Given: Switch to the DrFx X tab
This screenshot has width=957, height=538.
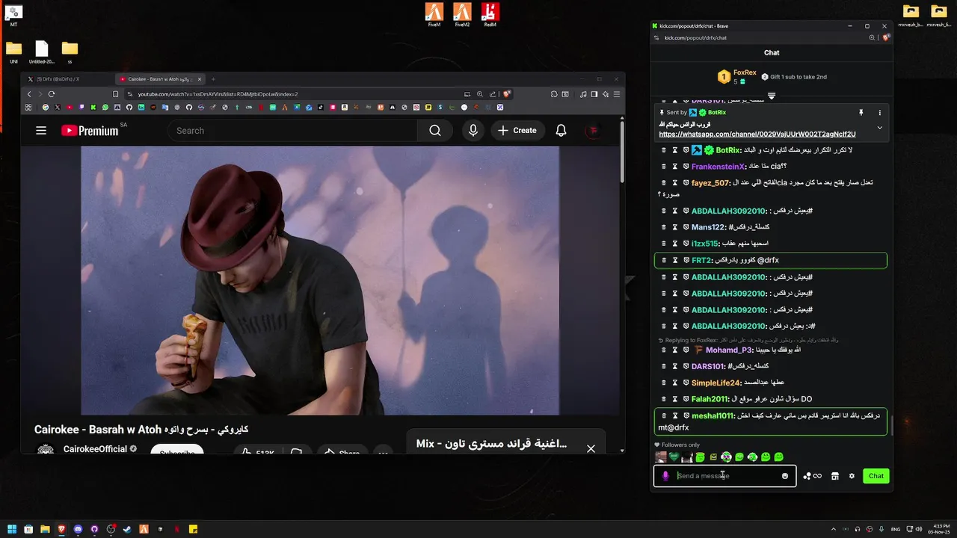Looking at the screenshot, I should click(69, 79).
